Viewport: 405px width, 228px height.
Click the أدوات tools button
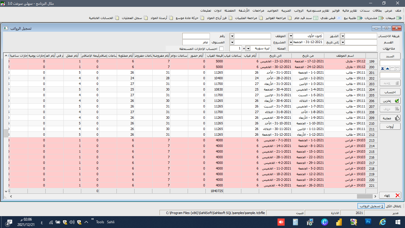[x=390, y=126]
